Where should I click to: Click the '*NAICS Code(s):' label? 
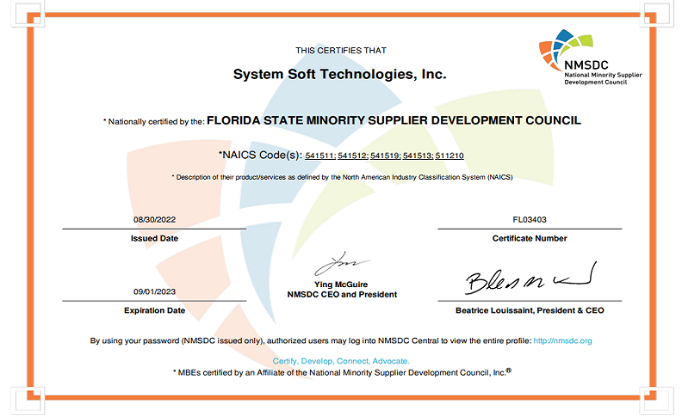point(260,155)
